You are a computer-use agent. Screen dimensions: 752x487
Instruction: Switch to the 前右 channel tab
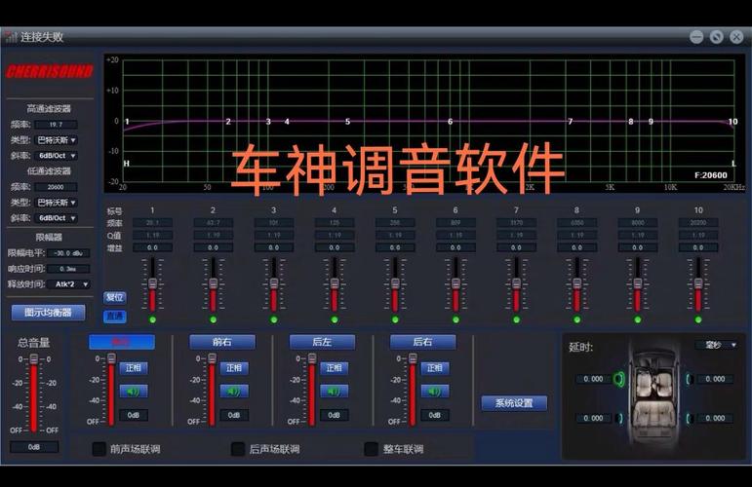pos(222,342)
